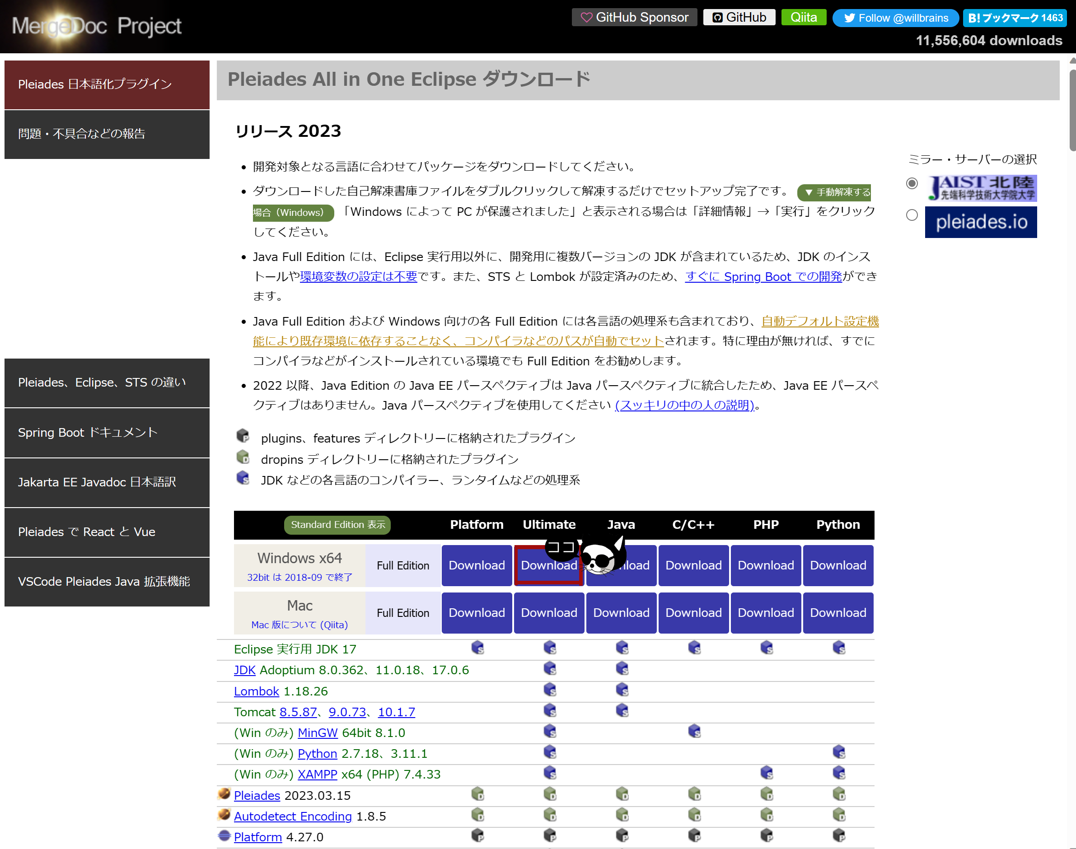Open 問題・不具合などの報告 in the sidebar
1076x849 pixels.
pos(82,134)
